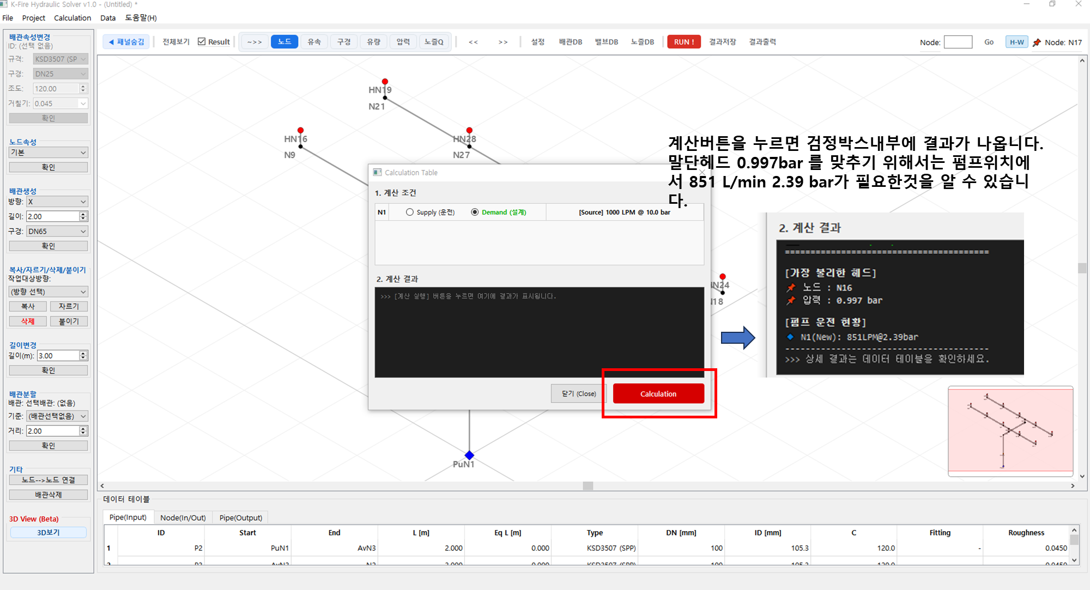
Task: Switch to the Node(In/Out) tab
Action: click(x=183, y=518)
